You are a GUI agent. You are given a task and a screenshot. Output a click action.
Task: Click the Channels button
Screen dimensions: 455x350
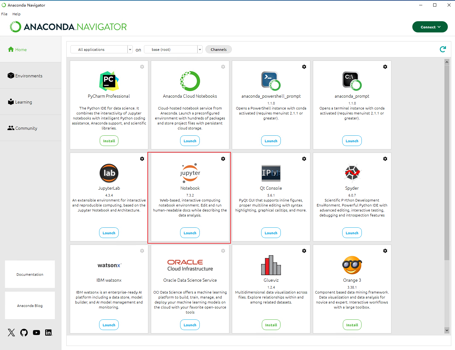point(219,49)
